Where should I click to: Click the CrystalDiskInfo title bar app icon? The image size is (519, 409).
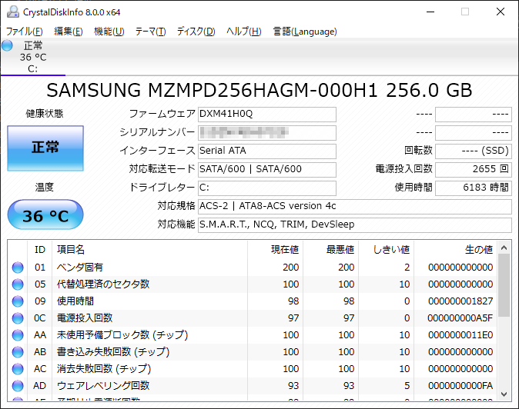pos(12,12)
